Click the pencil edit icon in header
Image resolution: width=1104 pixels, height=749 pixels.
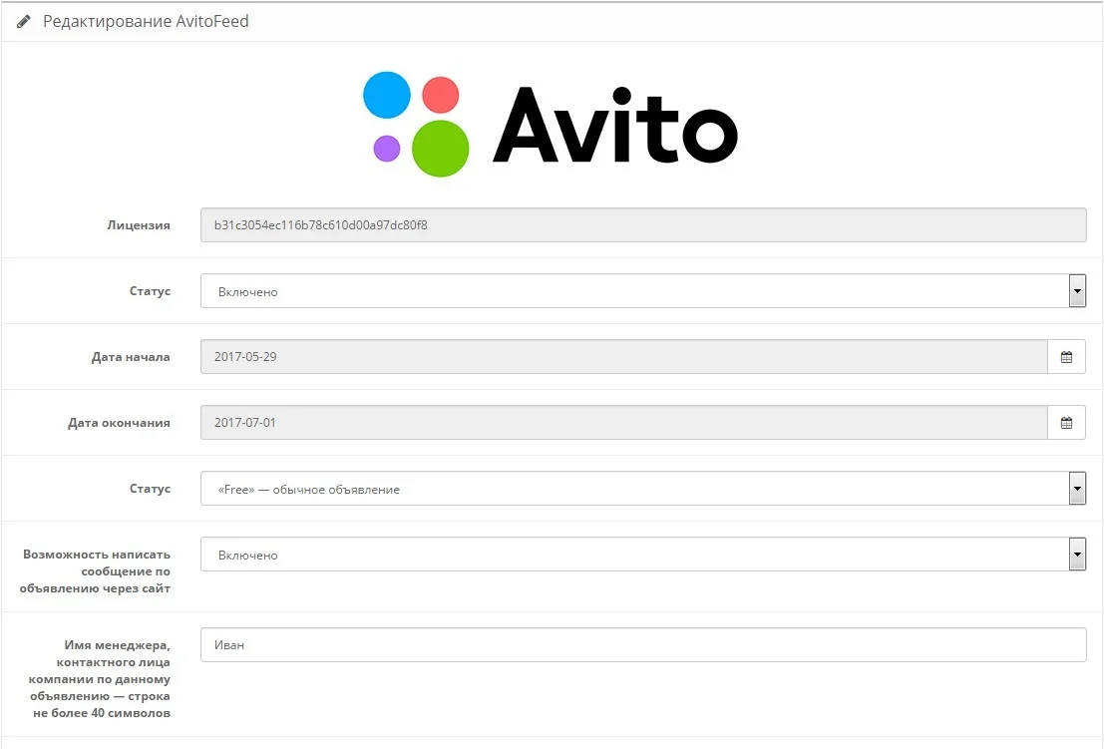click(x=23, y=22)
